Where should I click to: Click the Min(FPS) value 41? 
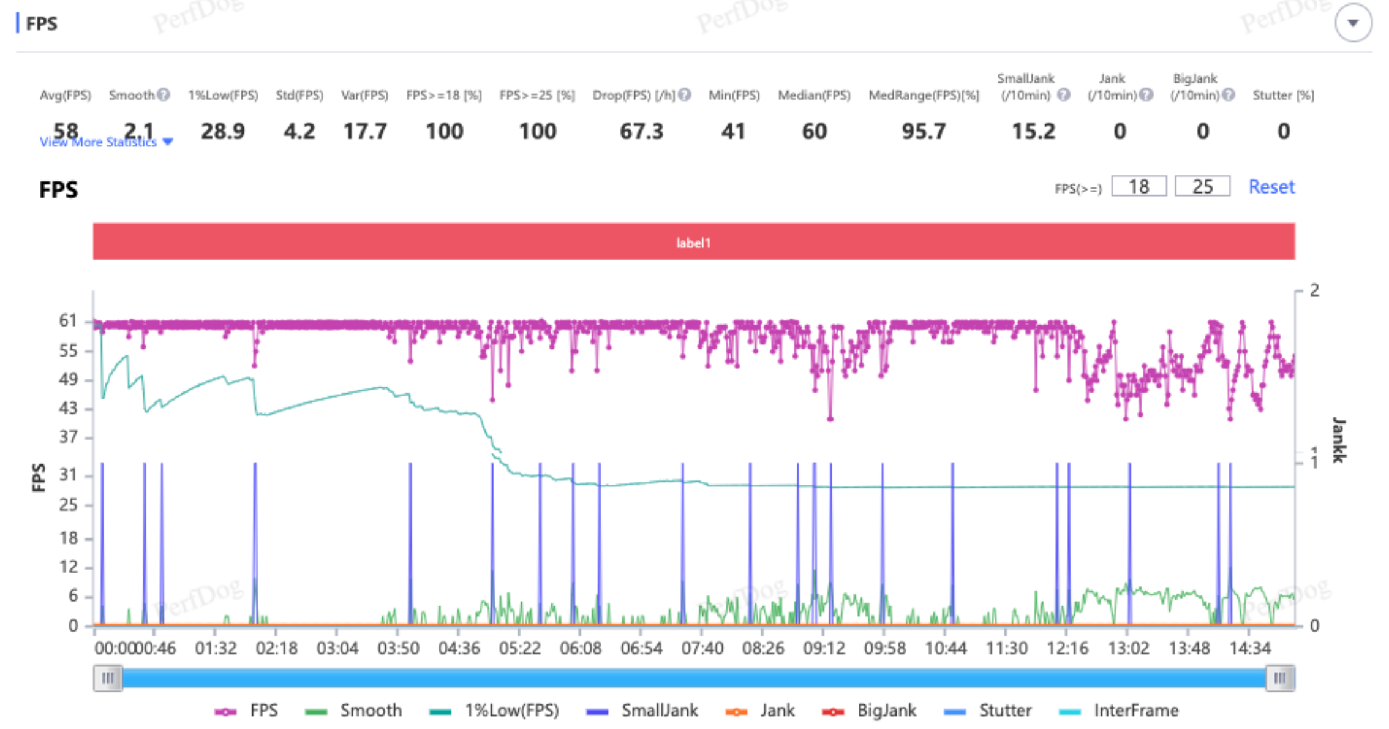point(734,131)
